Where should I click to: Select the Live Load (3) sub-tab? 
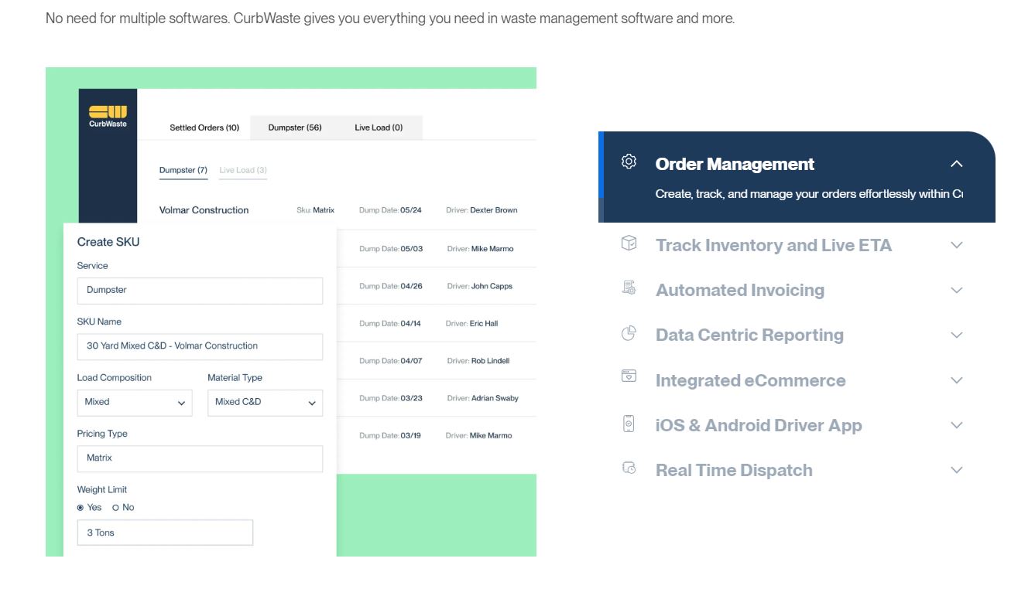point(243,170)
